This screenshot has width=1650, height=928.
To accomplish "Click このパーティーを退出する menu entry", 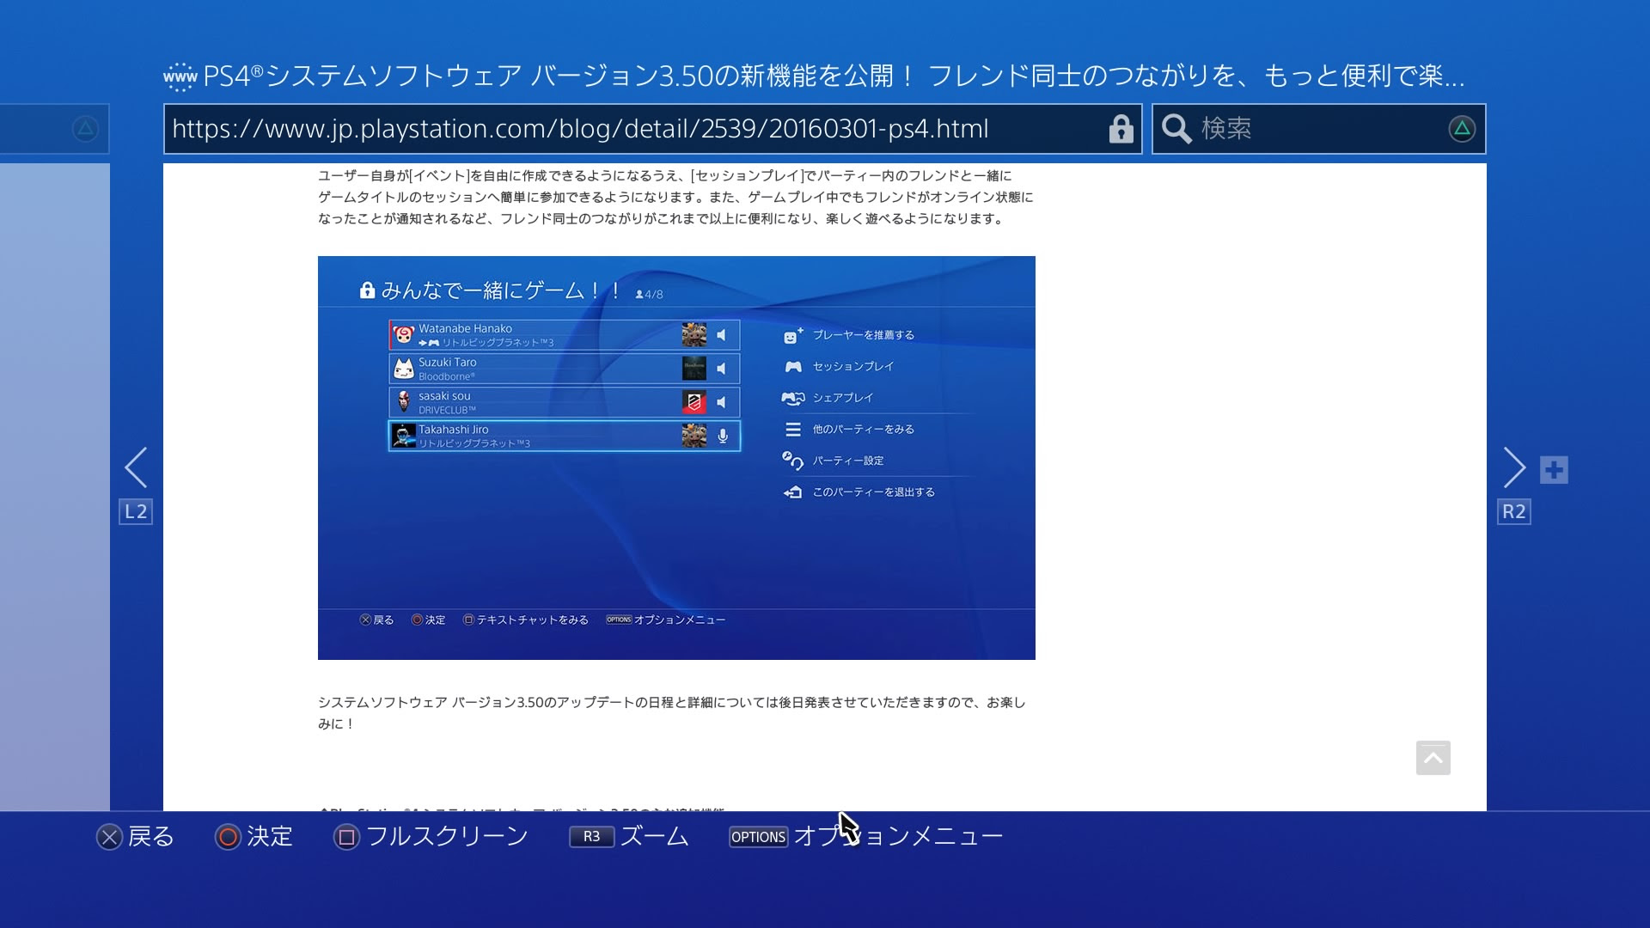I will click(x=873, y=492).
